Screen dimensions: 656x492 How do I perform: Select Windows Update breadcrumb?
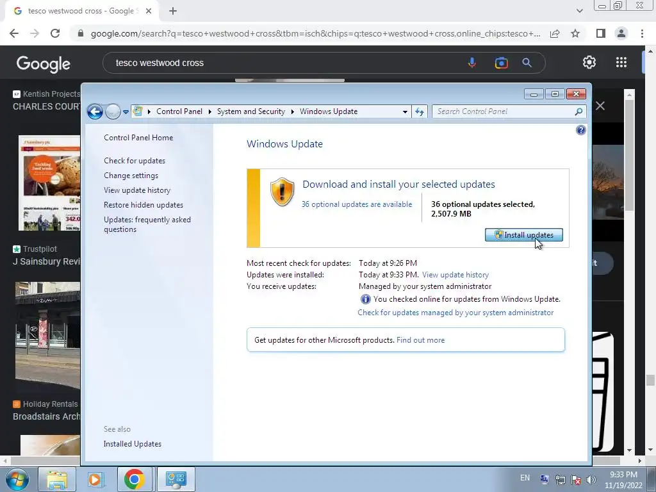(x=329, y=111)
